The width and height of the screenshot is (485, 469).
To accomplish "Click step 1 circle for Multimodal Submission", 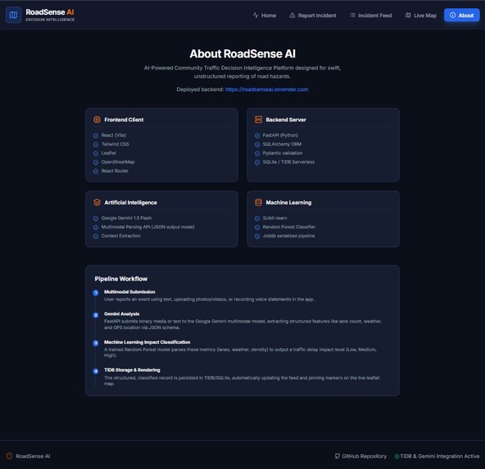I will (x=96, y=292).
